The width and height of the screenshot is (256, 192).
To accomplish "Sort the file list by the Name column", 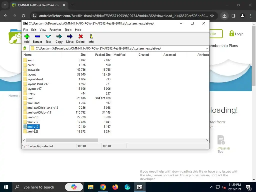I will click(42, 55).
